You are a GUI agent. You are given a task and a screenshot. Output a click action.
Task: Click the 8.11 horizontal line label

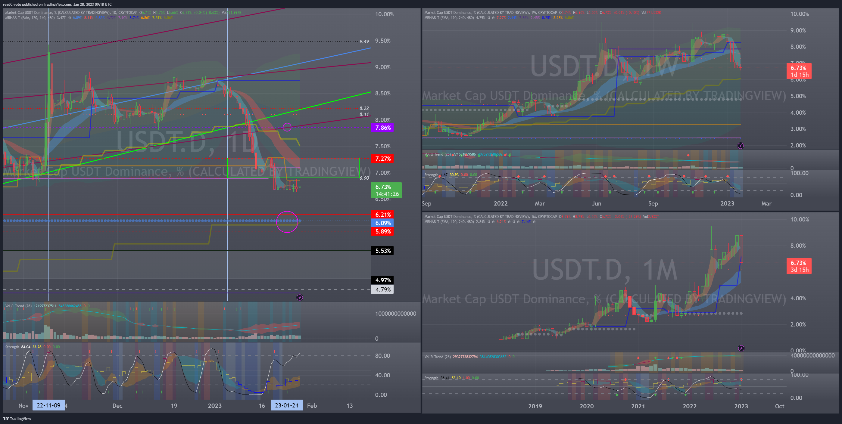click(x=364, y=114)
